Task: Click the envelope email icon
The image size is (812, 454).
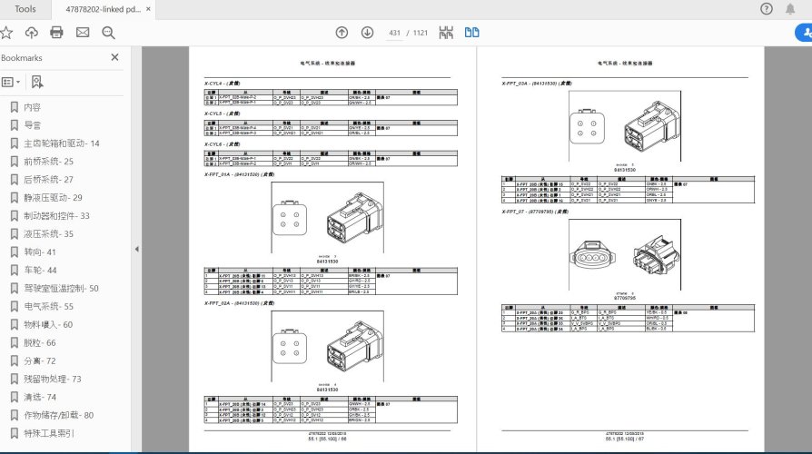Action: [x=83, y=33]
